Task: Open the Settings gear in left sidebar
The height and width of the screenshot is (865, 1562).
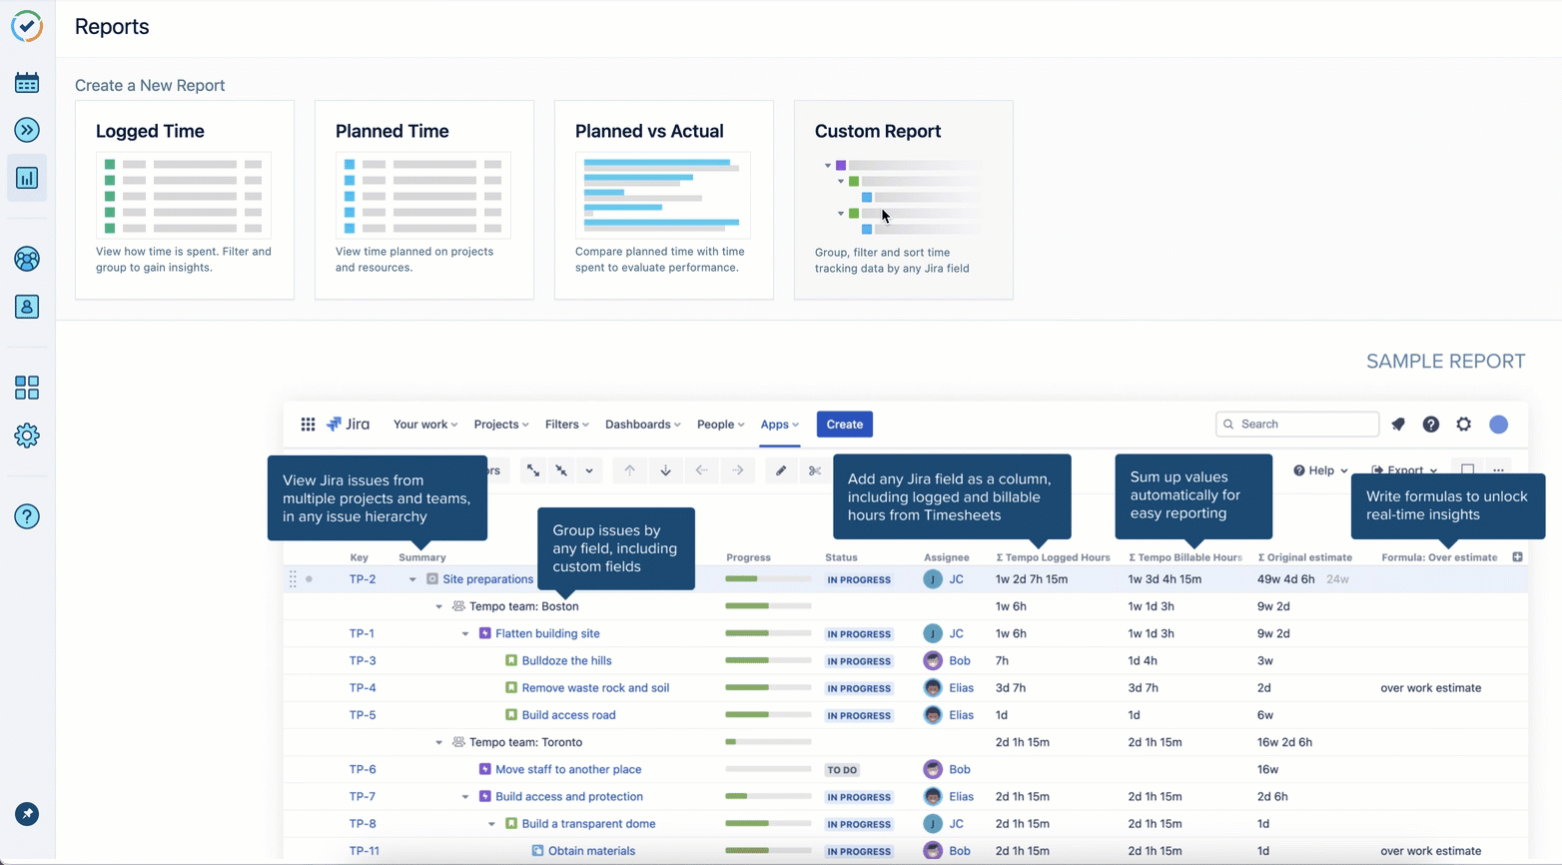Action: (x=27, y=435)
